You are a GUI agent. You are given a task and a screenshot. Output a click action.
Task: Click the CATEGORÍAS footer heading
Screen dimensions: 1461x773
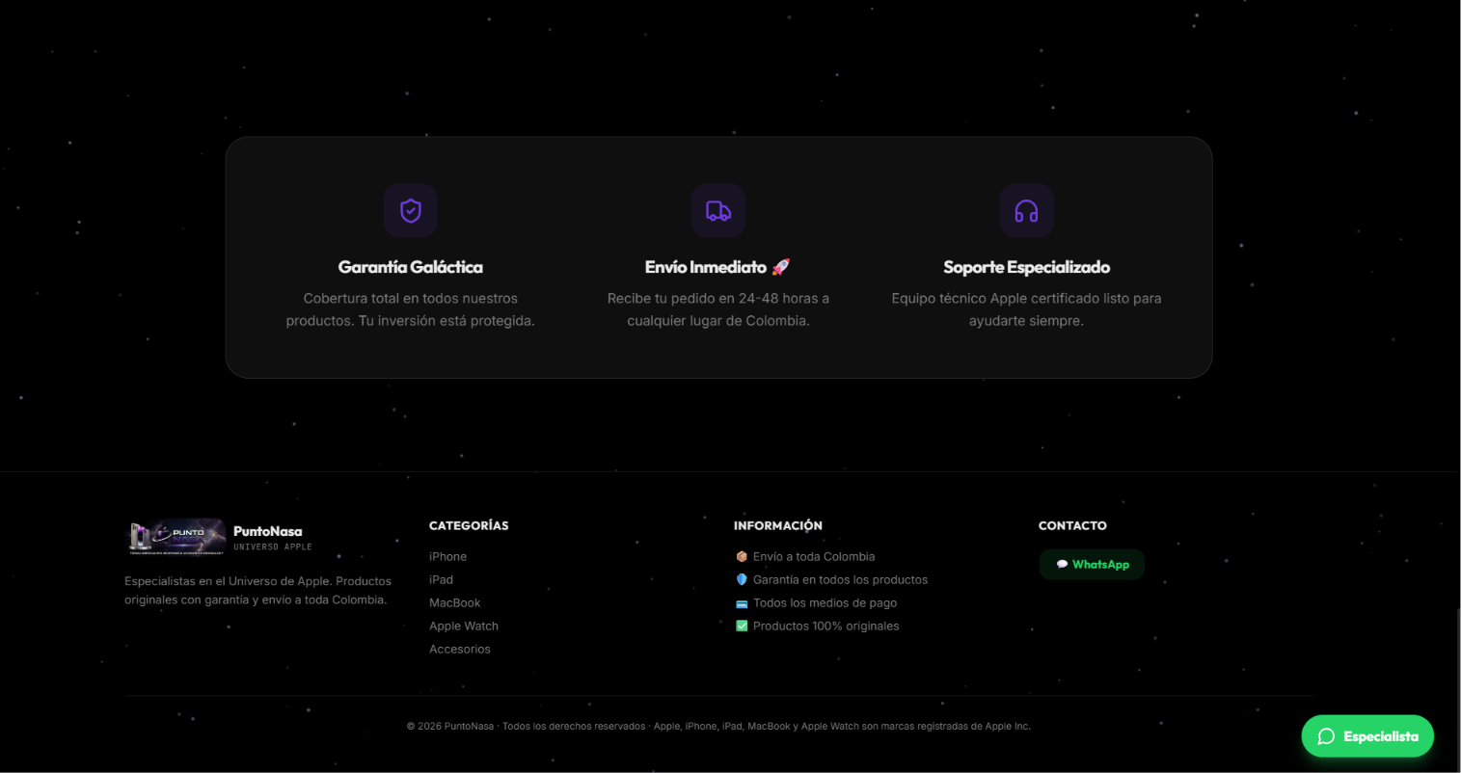coord(469,525)
